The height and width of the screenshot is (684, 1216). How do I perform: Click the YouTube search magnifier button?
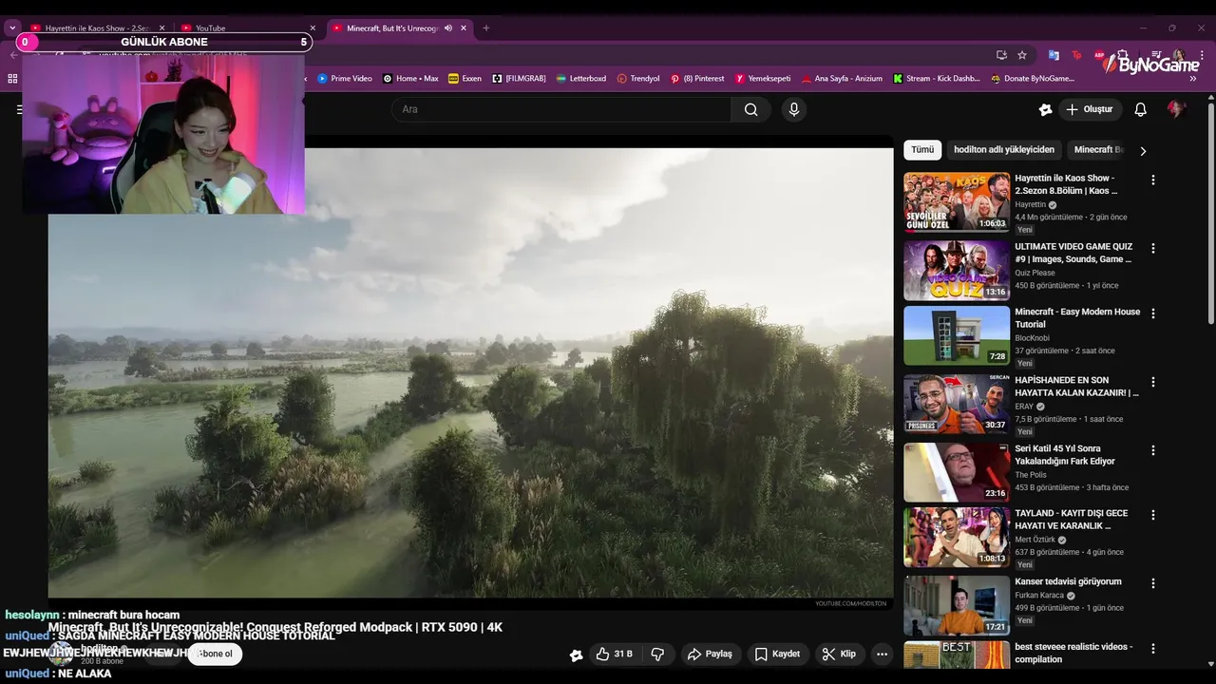750,109
